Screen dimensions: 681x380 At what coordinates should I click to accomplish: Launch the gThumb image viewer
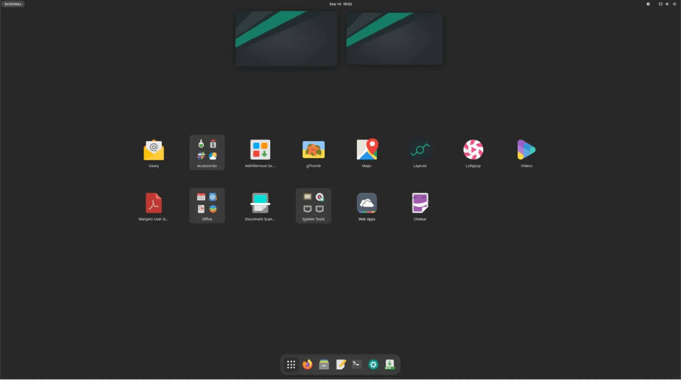click(x=313, y=150)
